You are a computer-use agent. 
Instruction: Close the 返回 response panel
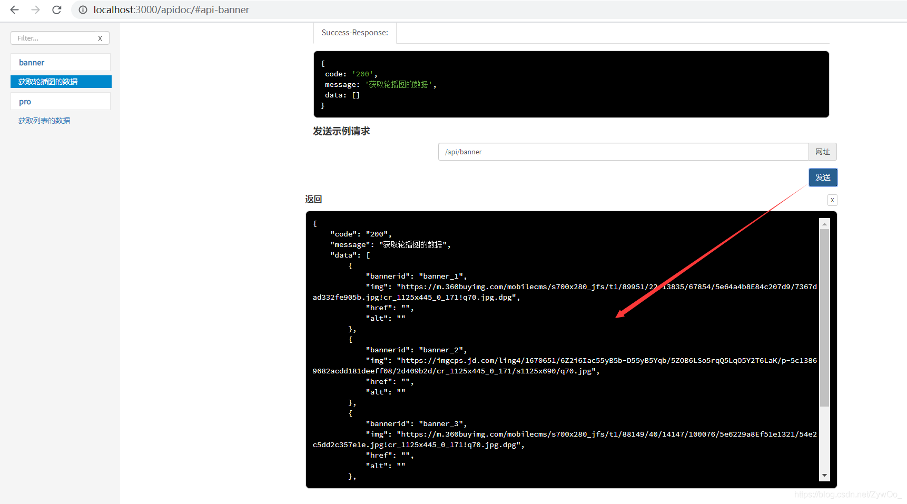(832, 200)
